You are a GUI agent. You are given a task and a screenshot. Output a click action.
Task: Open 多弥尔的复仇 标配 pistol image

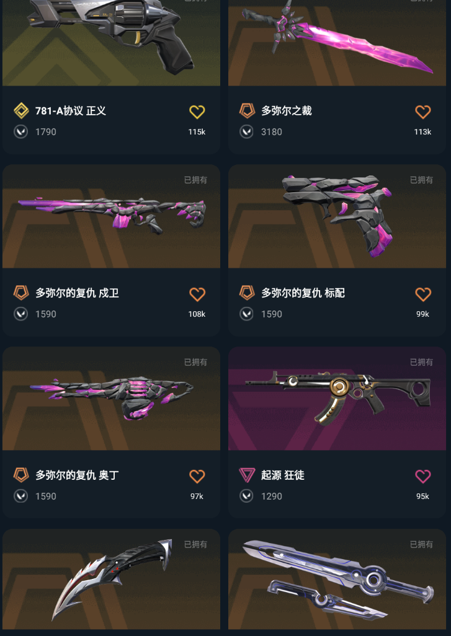coord(337,216)
